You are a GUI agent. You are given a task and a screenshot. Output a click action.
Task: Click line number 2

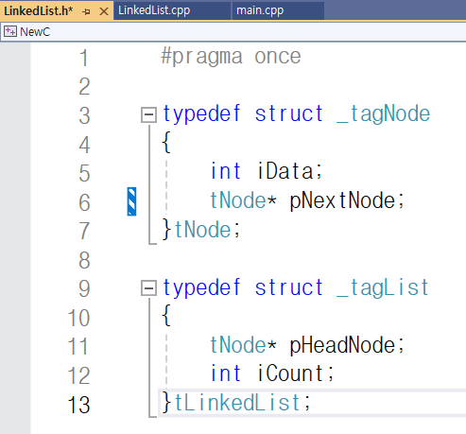(84, 87)
